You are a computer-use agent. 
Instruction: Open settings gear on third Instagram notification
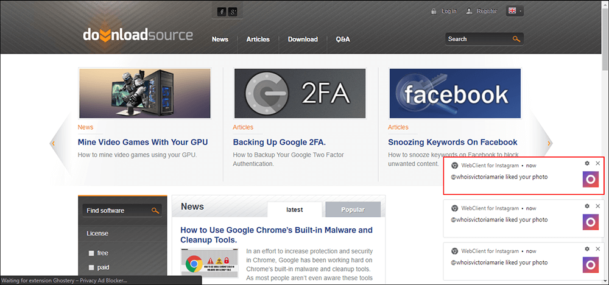pos(587,249)
